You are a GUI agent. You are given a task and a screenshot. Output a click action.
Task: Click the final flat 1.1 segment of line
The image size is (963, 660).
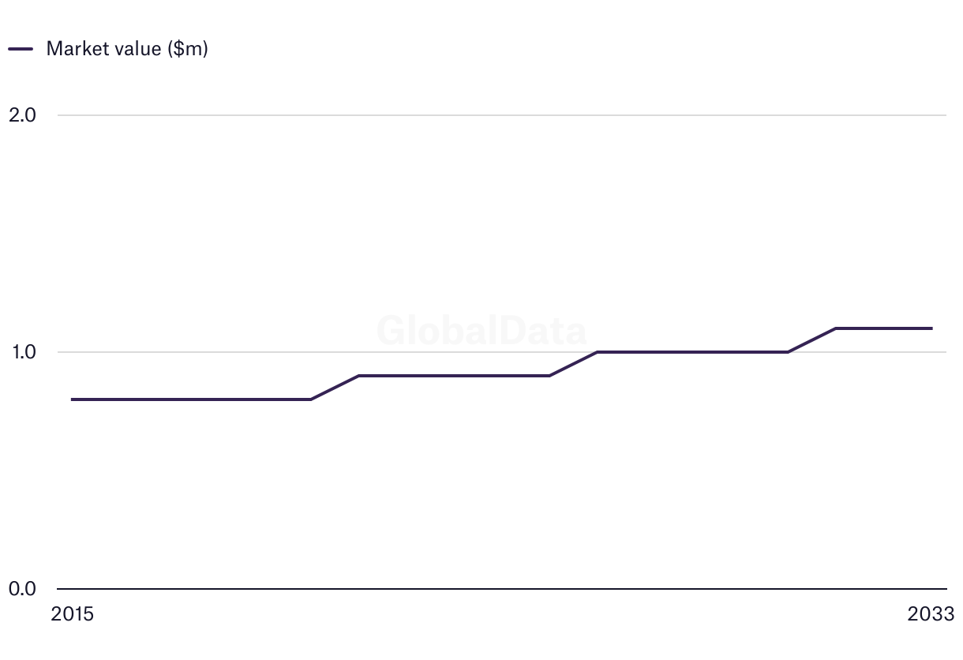click(x=884, y=328)
